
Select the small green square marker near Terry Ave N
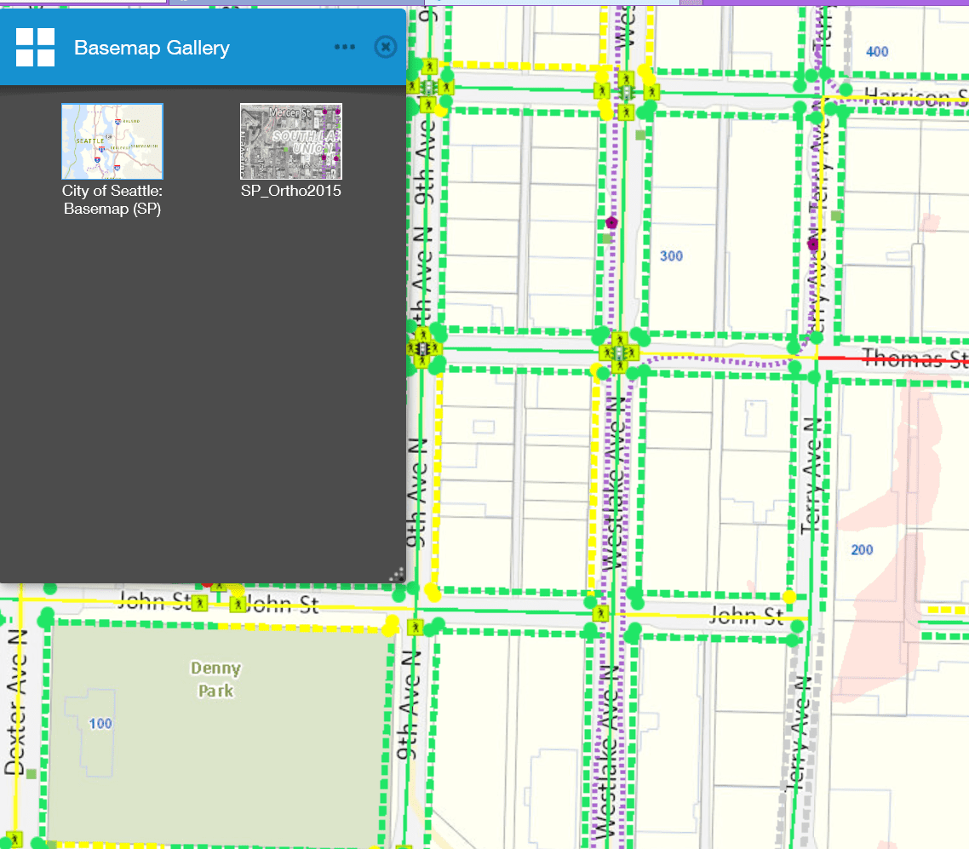(x=837, y=216)
